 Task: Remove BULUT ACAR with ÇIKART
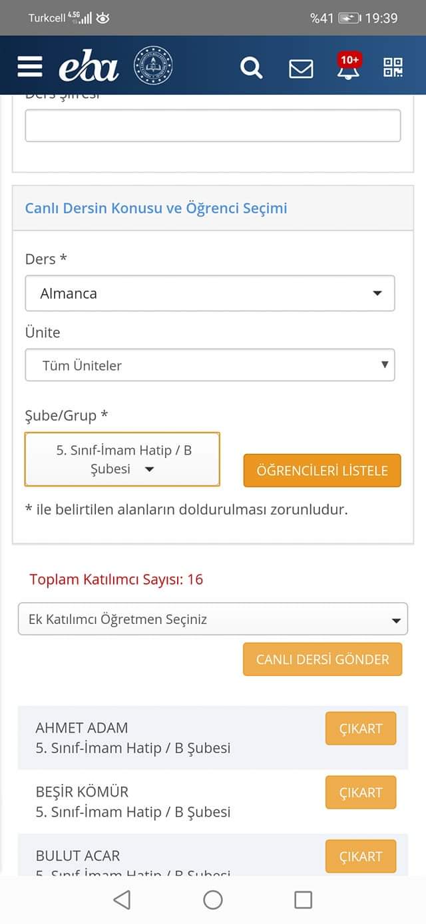click(360, 856)
